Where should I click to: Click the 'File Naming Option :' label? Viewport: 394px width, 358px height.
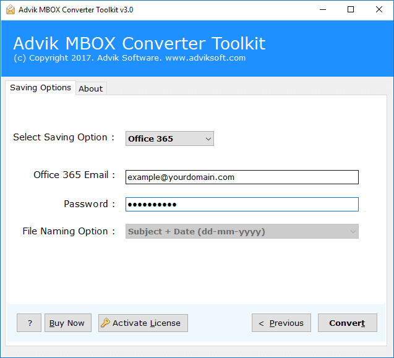(x=69, y=231)
